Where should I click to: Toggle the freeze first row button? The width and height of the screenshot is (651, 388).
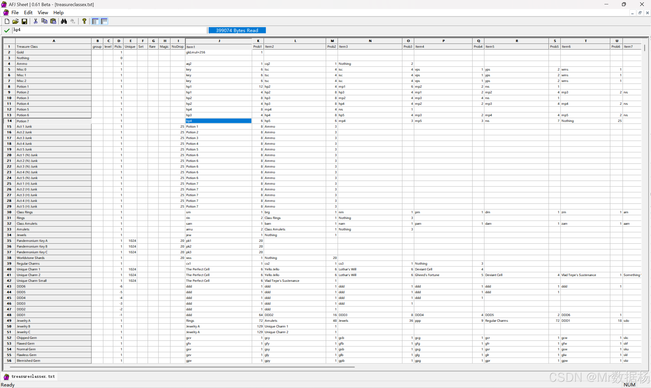(x=104, y=21)
